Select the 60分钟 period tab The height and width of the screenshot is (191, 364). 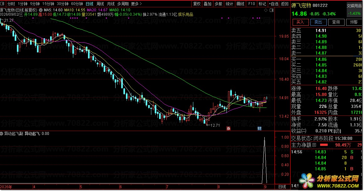click(77, 4)
